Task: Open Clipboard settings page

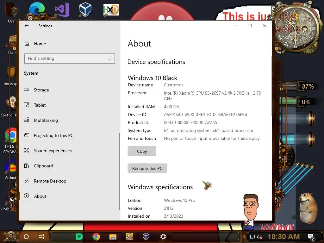Action: click(x=69, y=166)
